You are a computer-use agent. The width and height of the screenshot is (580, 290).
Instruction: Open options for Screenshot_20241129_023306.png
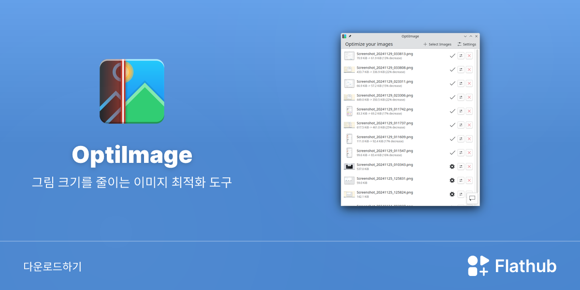(x=461, y=97)
